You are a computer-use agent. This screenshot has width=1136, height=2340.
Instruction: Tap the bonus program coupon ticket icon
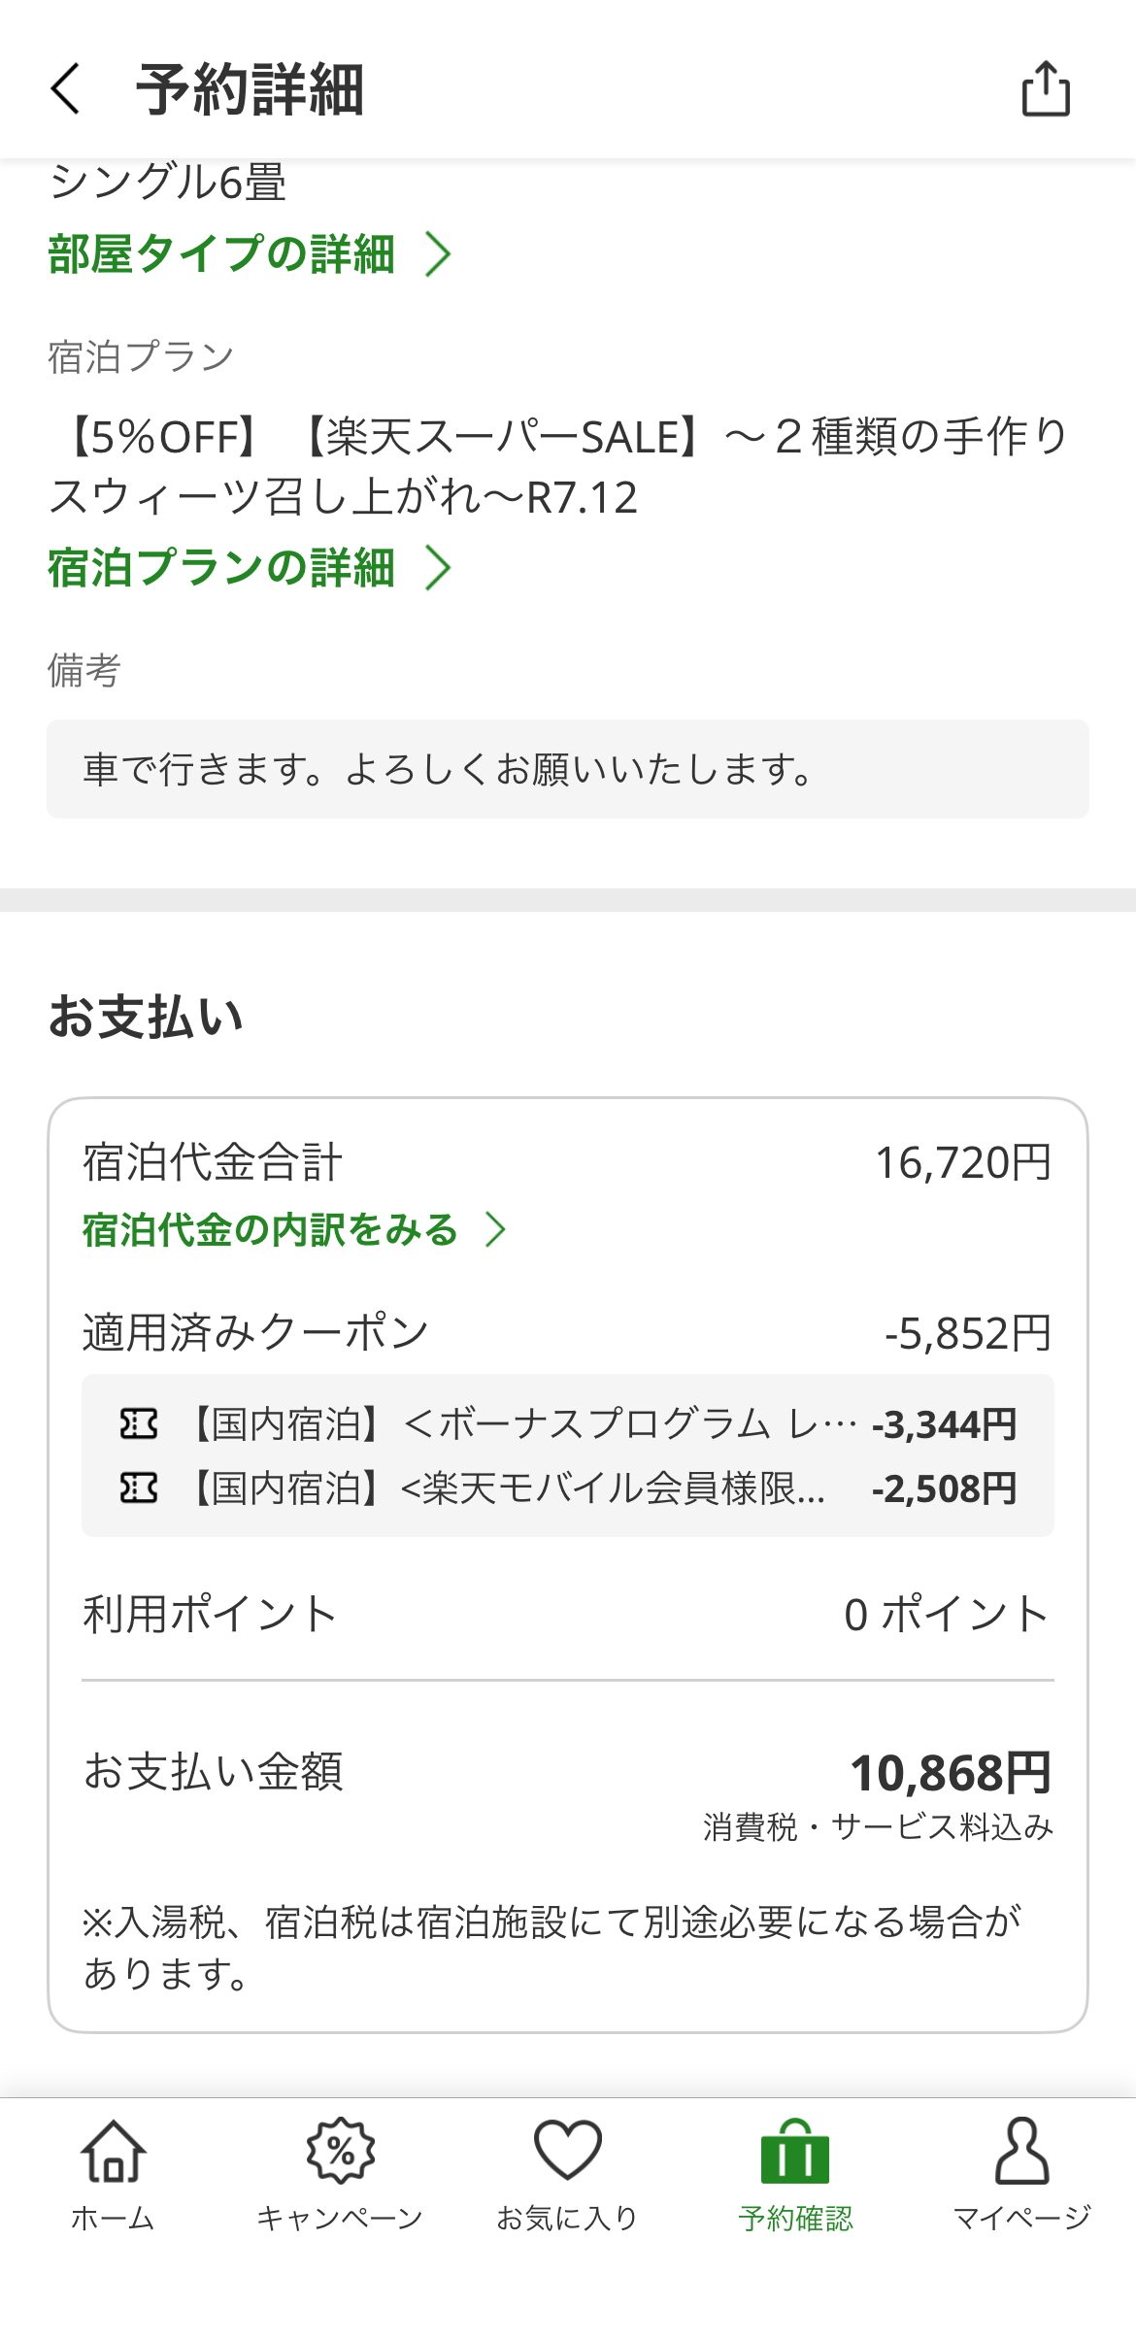click(139, 1424)
